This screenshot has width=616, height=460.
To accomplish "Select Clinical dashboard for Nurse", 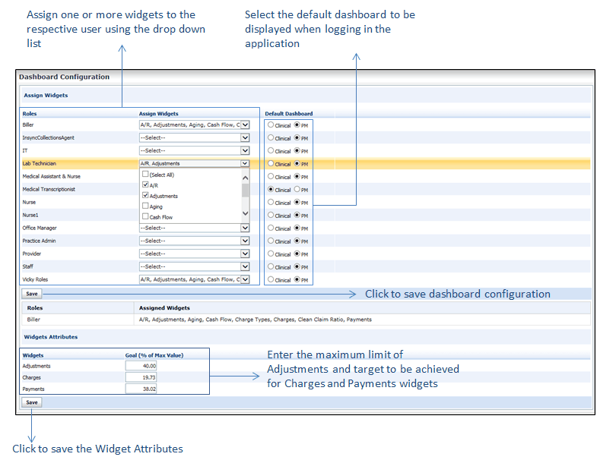I will pyautogui.click(x=271, y=203).
